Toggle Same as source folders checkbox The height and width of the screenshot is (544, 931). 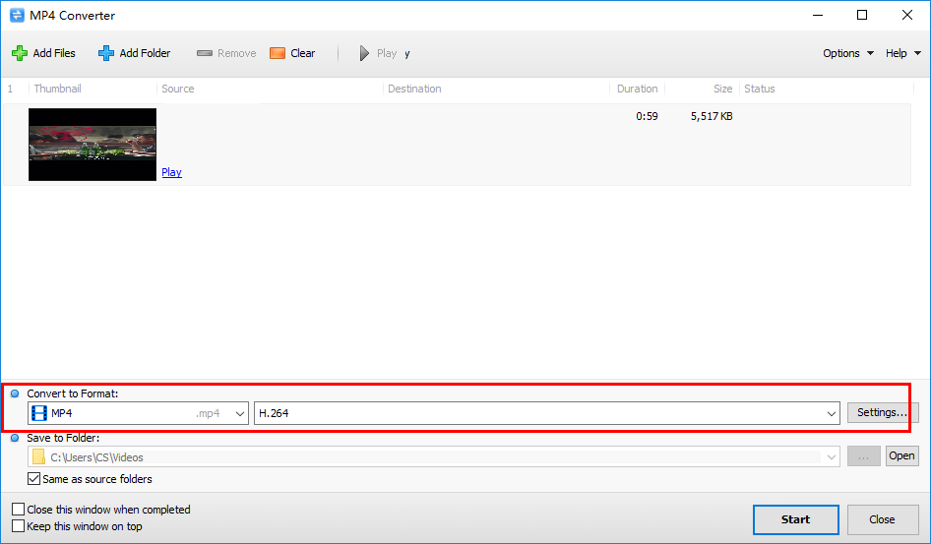[33, 479]
